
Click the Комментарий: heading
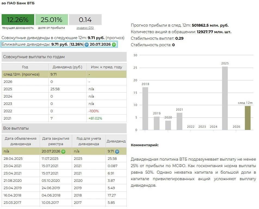click(145, 145)
